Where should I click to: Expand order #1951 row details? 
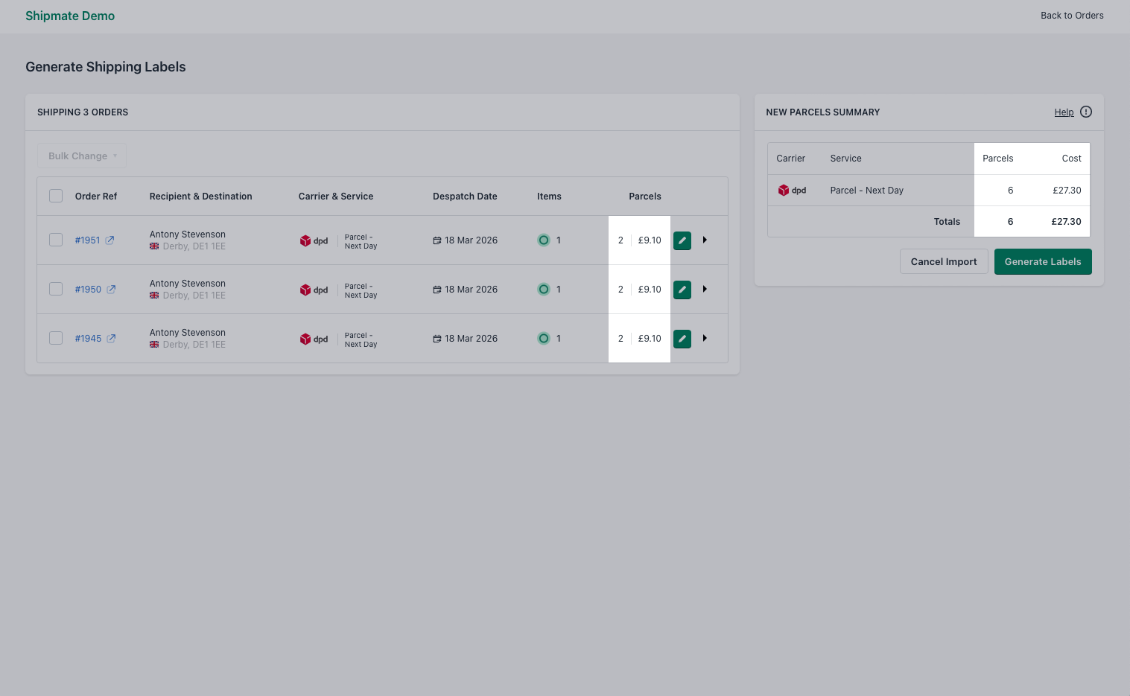tap(705, 240)
